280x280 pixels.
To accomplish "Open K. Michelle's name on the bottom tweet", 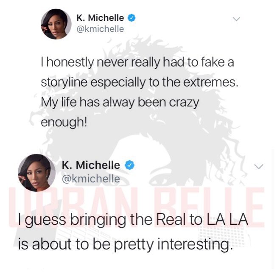I will [x=91, y=165].
